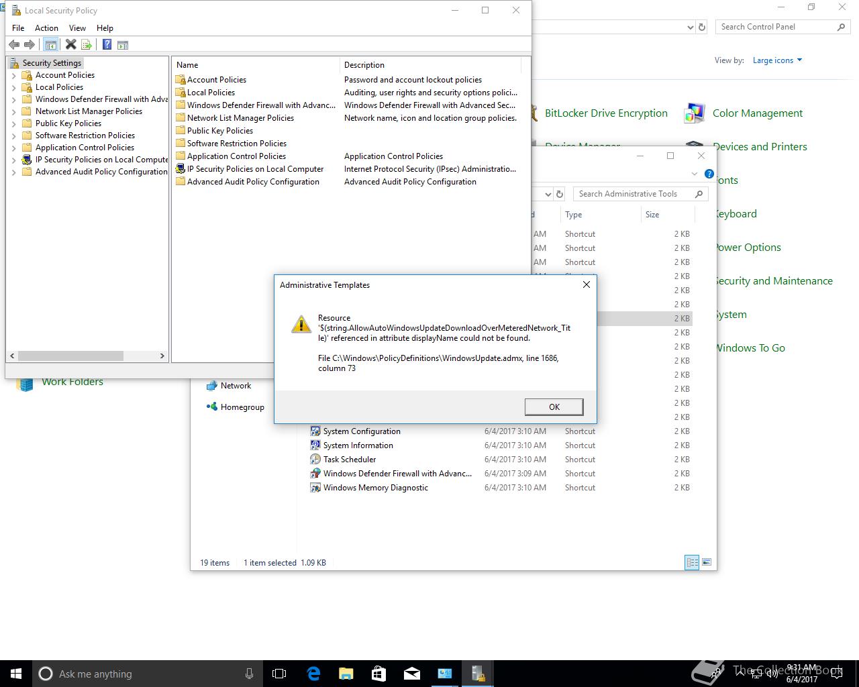The width and height of the screenshot is (859, 687).
Task: Close the Administrative Templates error dialog
Action: [x=586, y=285]
